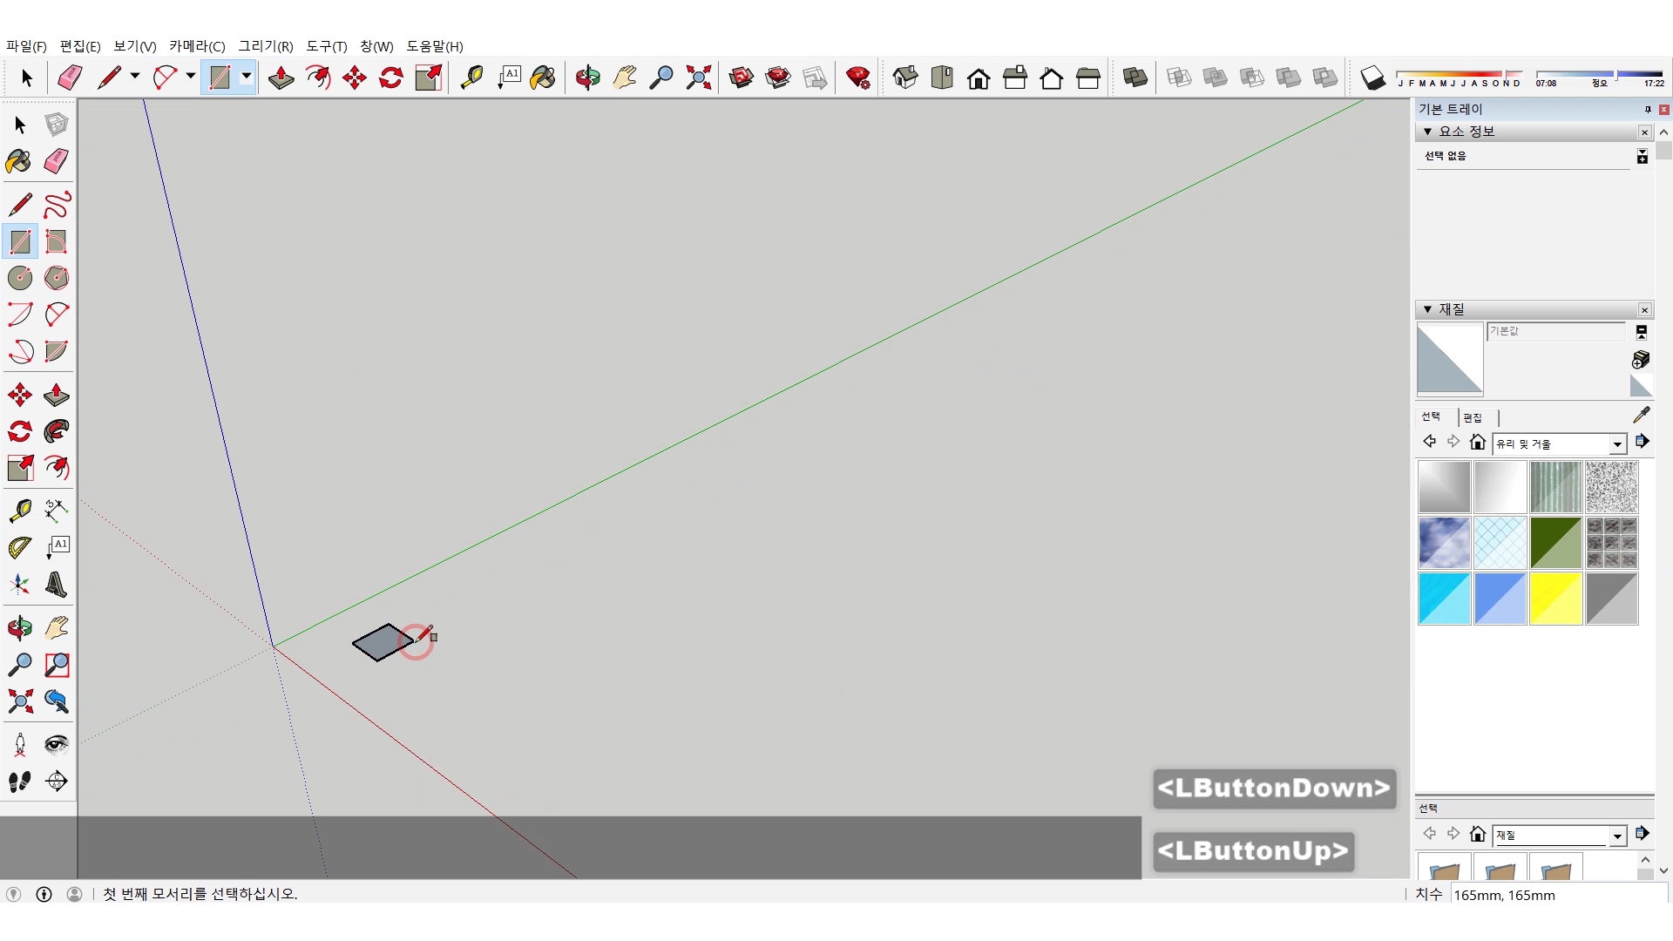
Task: Open the 유리 및 거울 material library dropdown
Action: point(1617,444)
